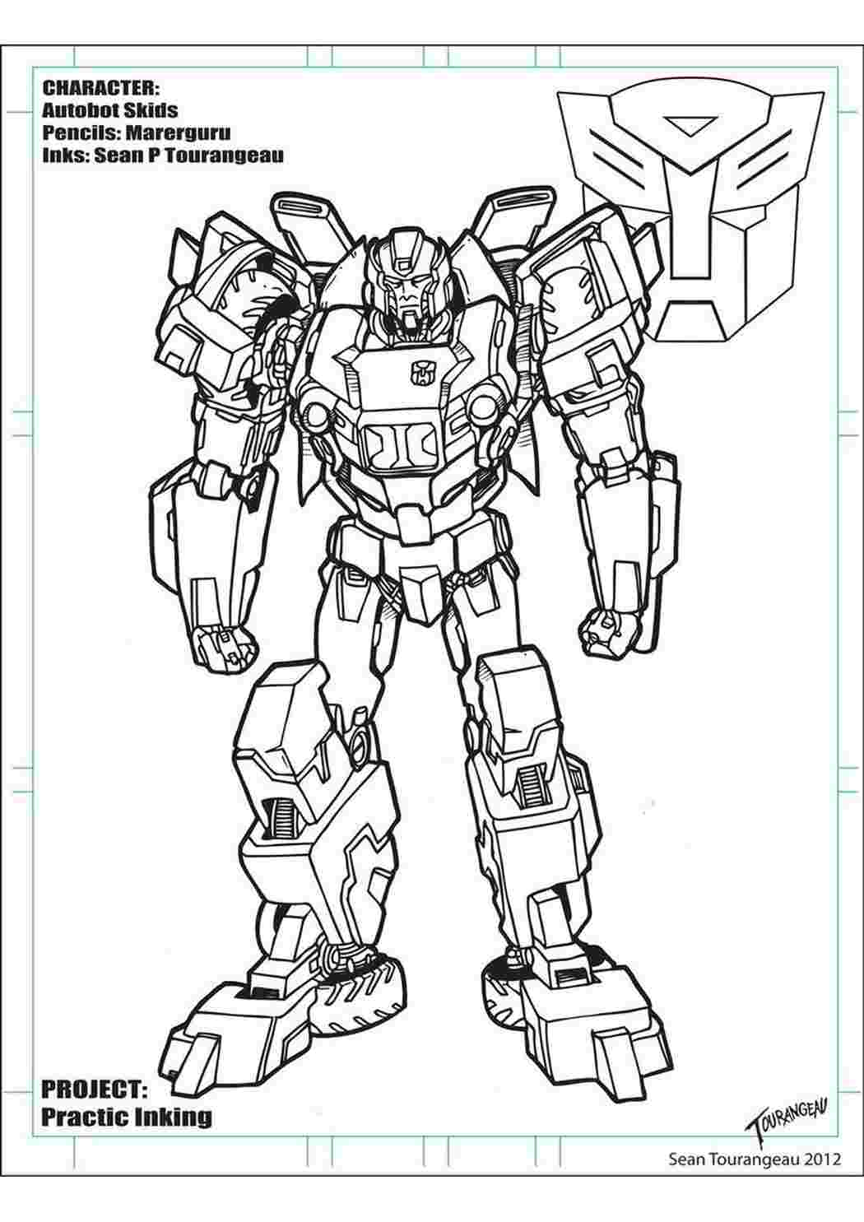
Task: Click the "Pencils: Marerguru" credit line
Action: (x=136, y=132)
